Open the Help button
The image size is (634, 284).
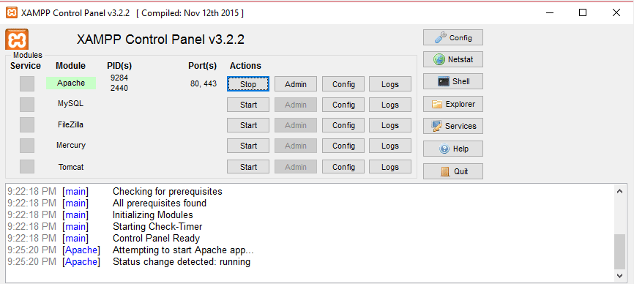click(x=453, y=149)
